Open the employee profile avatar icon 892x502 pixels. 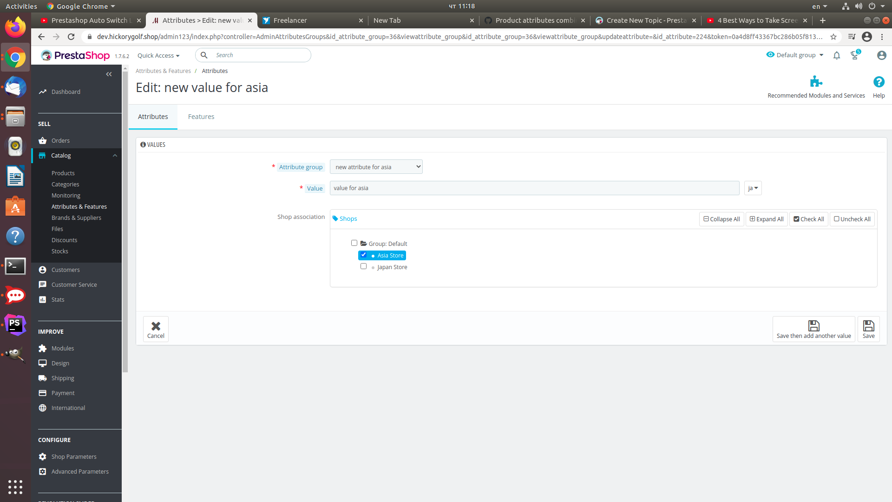click(x=881, y=55)
